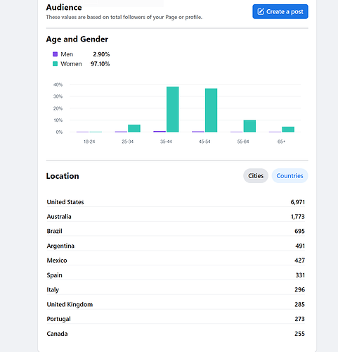Image resolution: width=338 pixels, height=352 pixels.
Task: Select the Countries location tab
Action: (290, 176)
